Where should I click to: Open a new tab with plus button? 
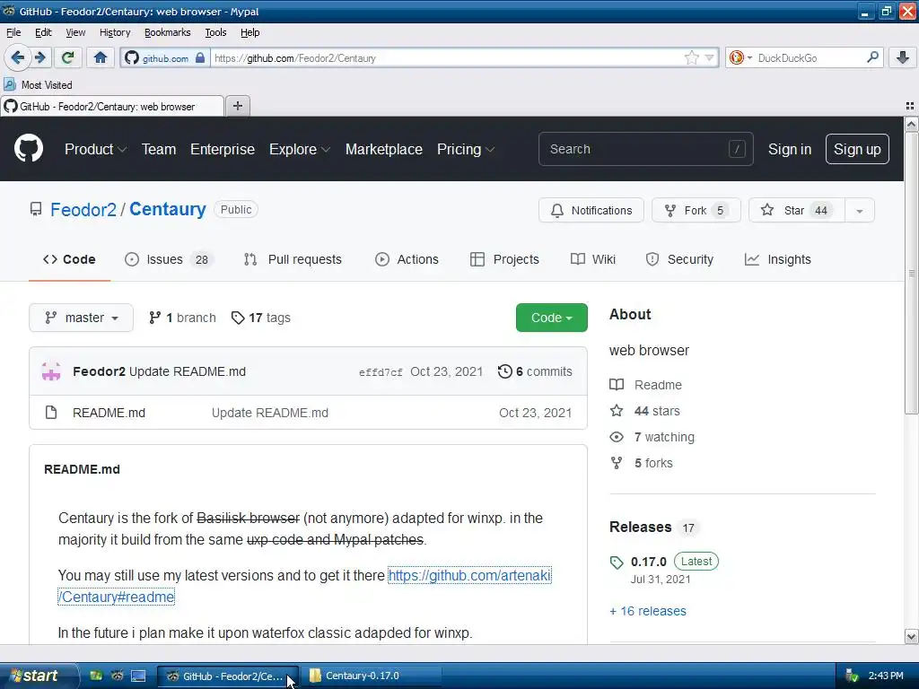coord(237,106)
